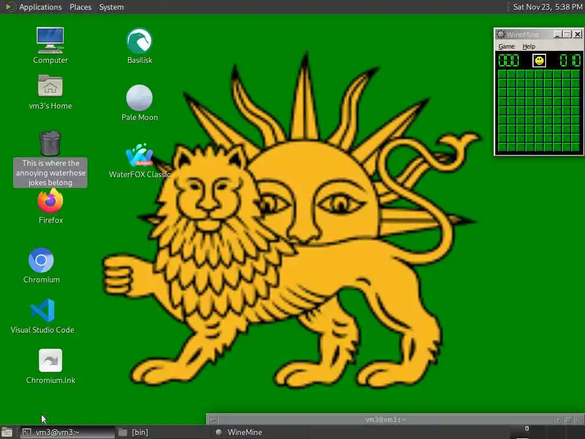Select the Basilisk browser icon
This screenshot has width=585, height=439.
tap(139, 41)
